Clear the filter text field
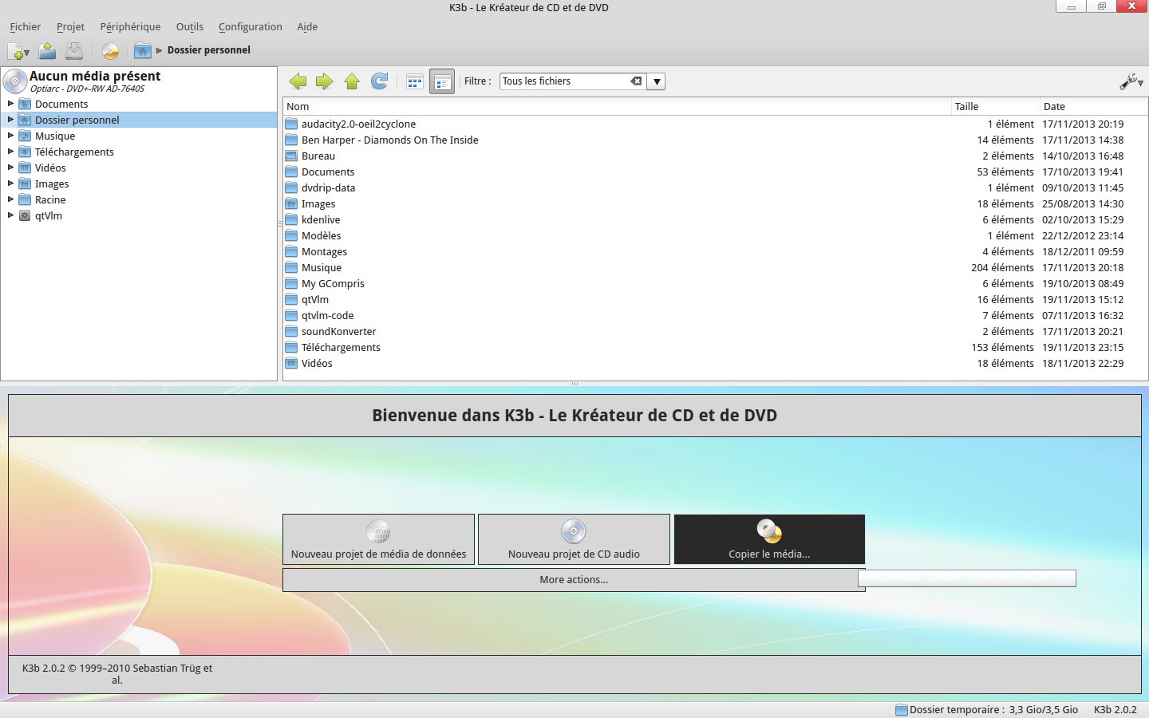The image size is (1149, 718). tap(636, 81)
